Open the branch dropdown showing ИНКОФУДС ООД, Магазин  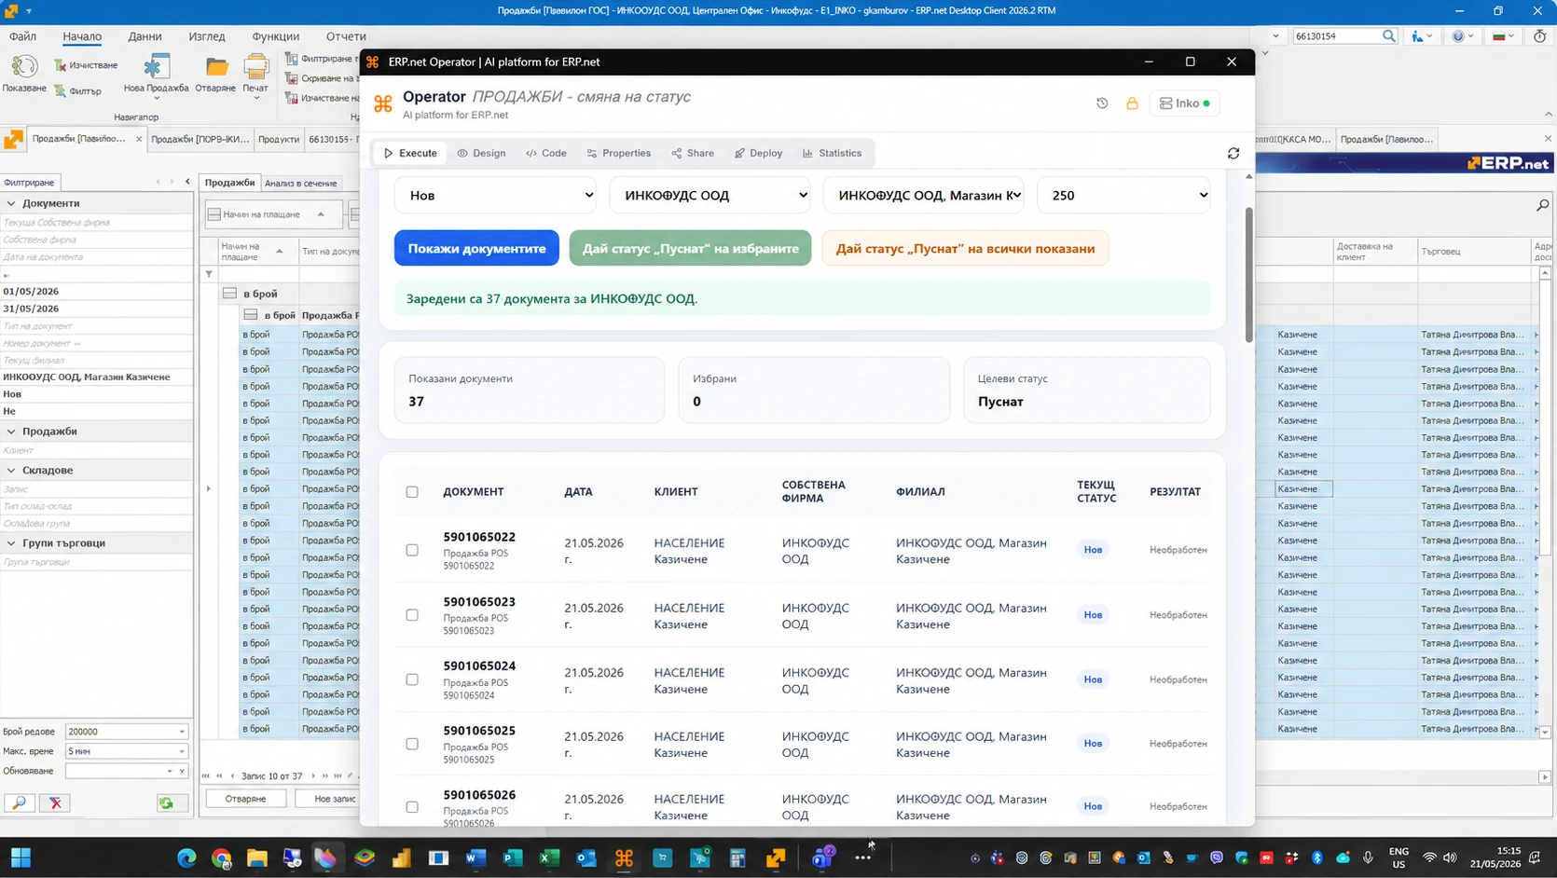[924, 195]
